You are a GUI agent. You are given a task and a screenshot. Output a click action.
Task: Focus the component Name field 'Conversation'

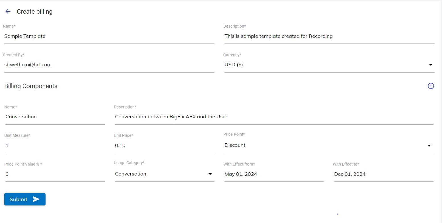55,117
